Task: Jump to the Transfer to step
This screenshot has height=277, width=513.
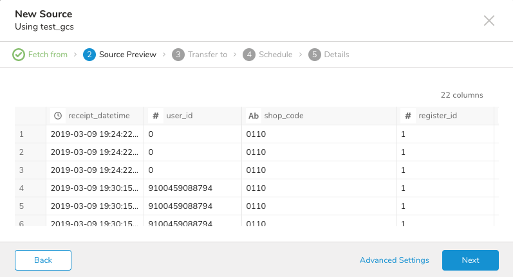Action: tap(207, 55)
